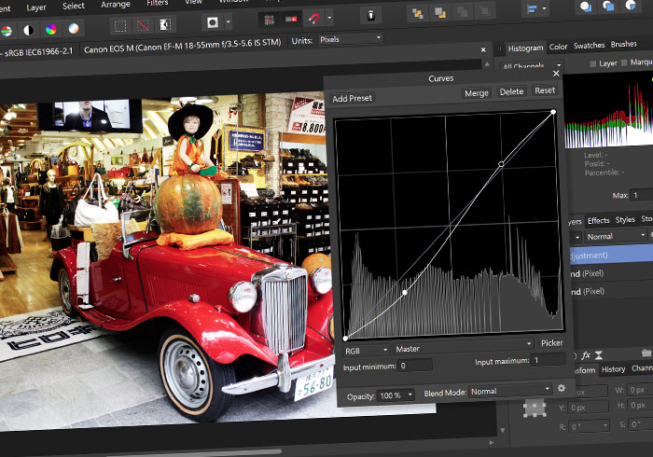Open Curves Blend Mode Normal dropdown

[x=510, y=391]
